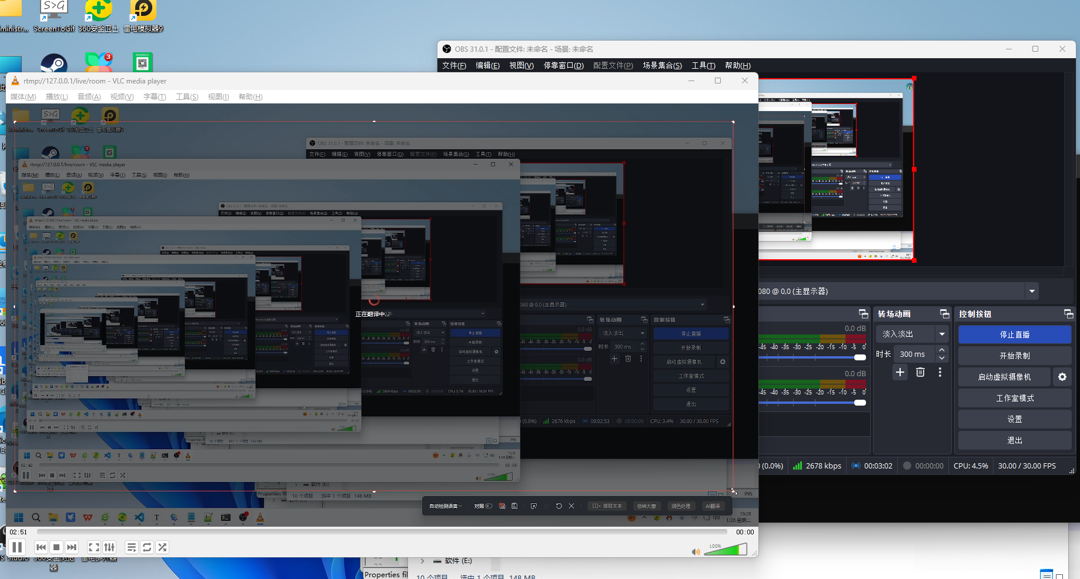Viewport: 1080px width, 579px height.
Task: Open OBS 设置 settings button
Action: click(x=1015, y=419)
